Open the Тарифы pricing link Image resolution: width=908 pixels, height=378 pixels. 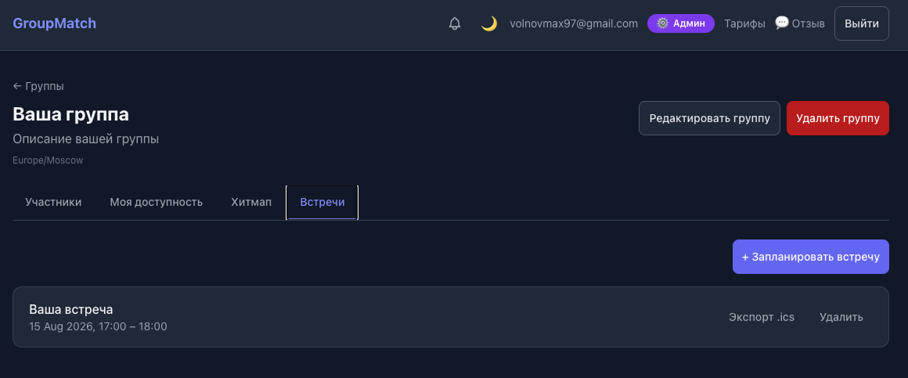click(x=744, y=23)
